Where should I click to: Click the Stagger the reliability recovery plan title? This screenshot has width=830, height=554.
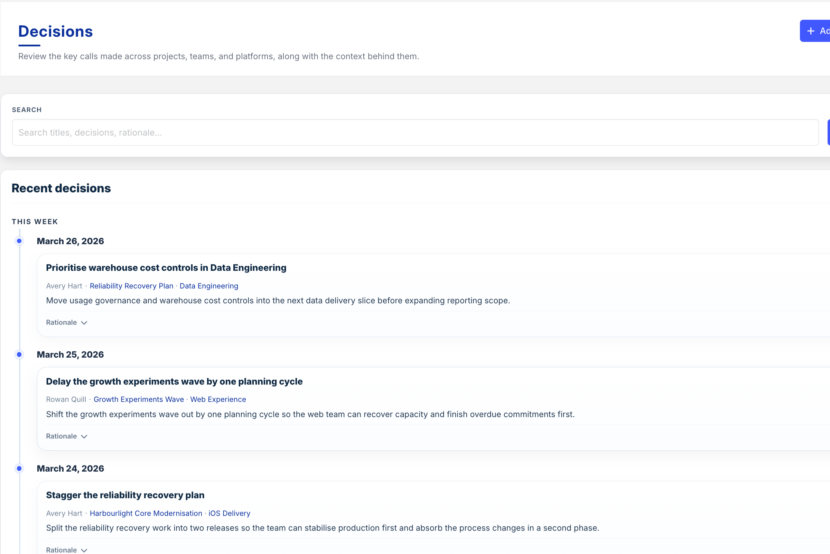pos(125,495)
